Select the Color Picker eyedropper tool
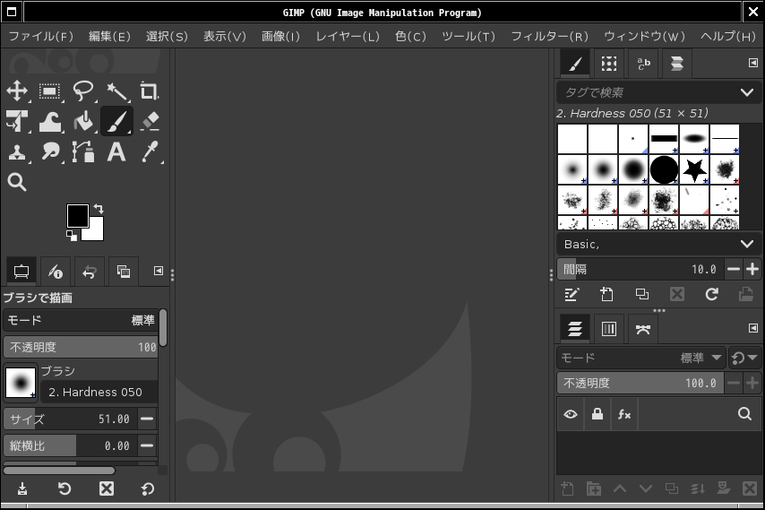The height and width of the screenshot is (510, 765). click(149, 151)
